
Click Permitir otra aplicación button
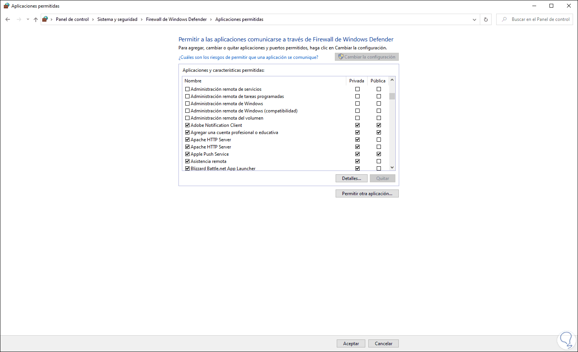367,194
